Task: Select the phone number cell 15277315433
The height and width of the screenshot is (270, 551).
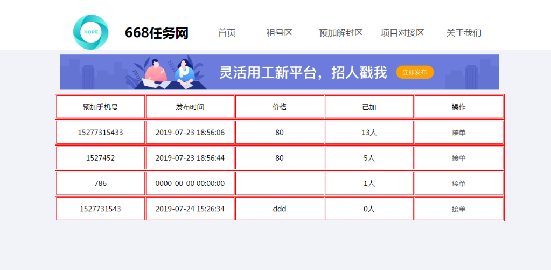Action: coord(100,133)
